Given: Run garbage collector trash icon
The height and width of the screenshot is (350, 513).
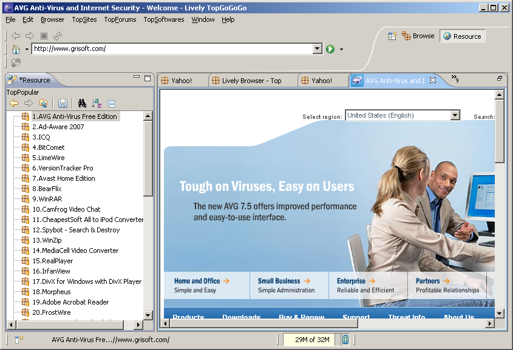Looking at the screenshot, I should click(345, 340).
